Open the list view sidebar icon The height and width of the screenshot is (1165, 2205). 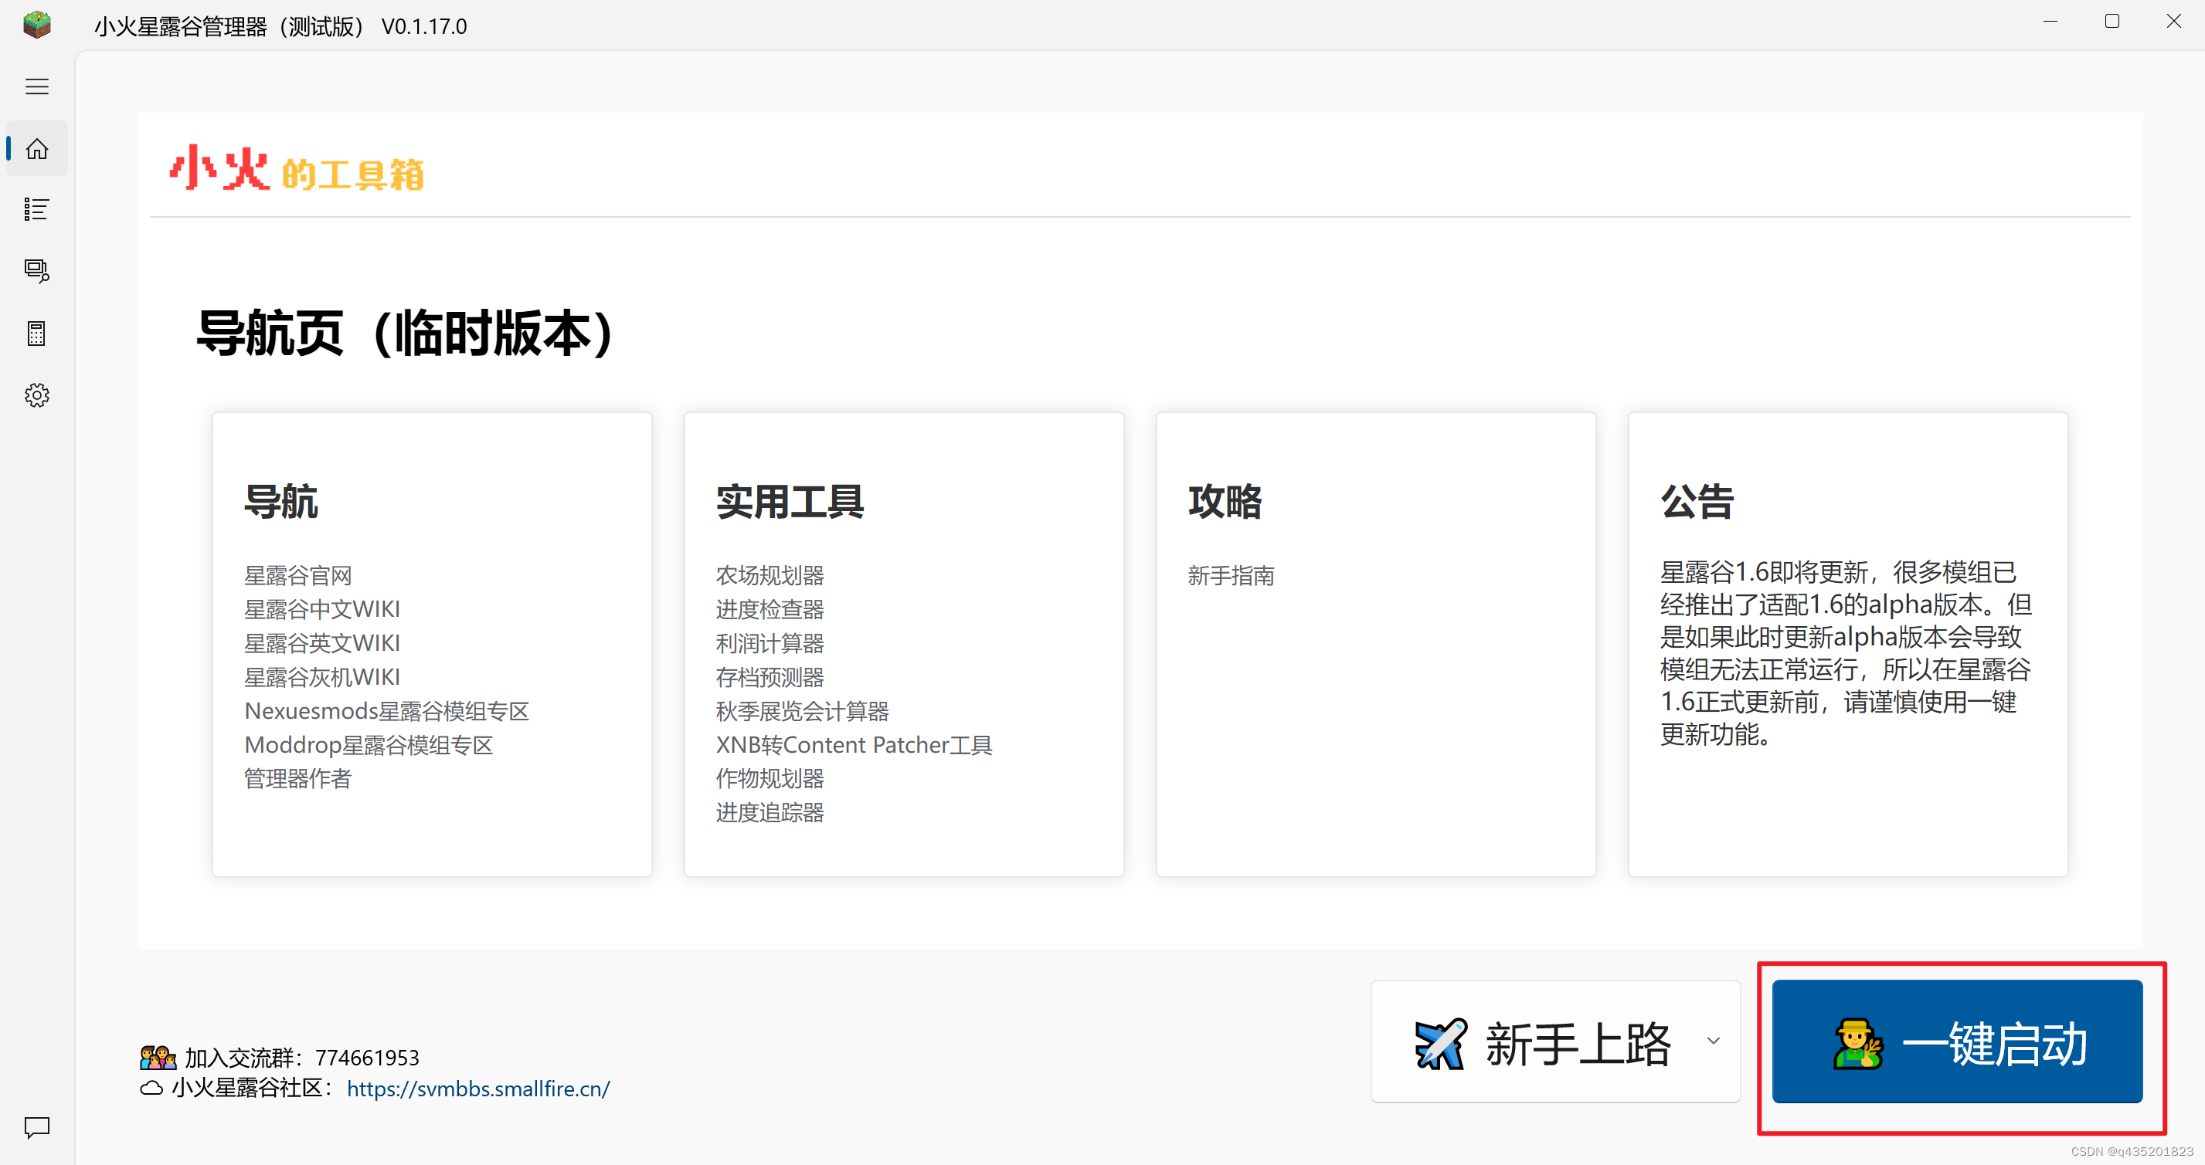pyautogui.click(x=37, y=209)
